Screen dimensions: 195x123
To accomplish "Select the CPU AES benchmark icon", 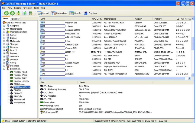I will (11, 93).
